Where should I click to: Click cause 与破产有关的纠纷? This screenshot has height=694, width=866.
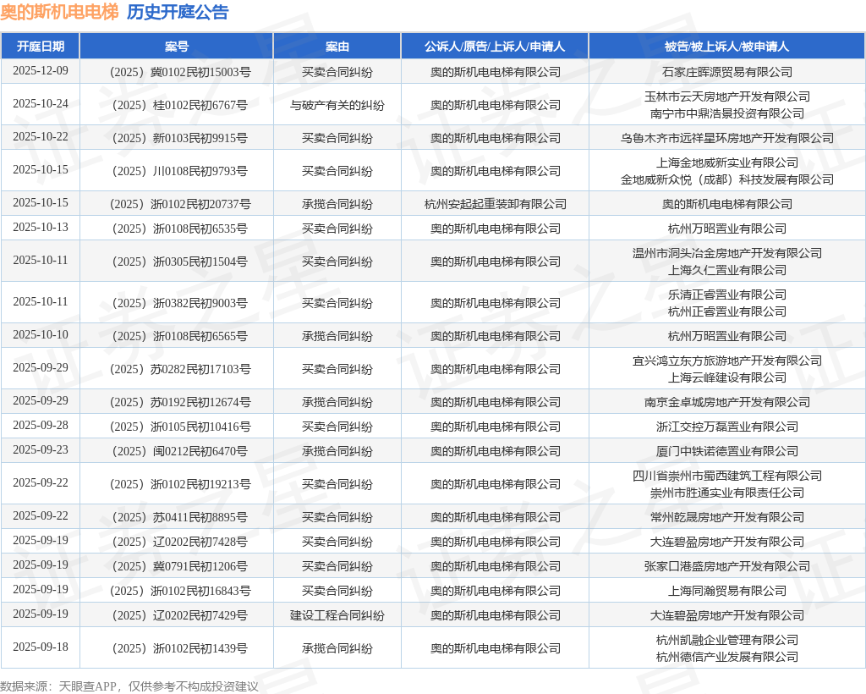click(x=337, y=105)
